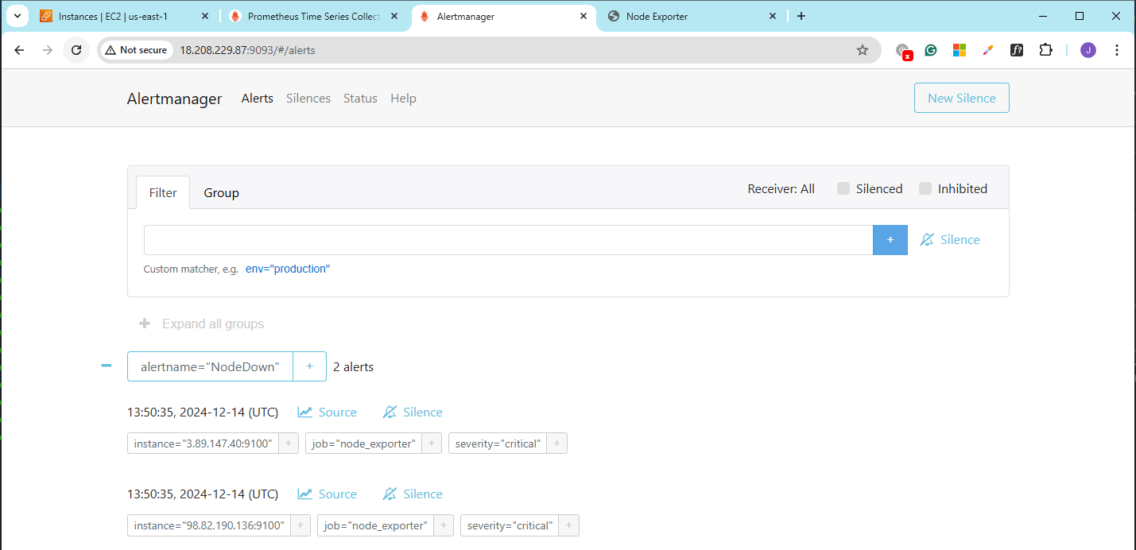
Task: Add second alert's job label to filter
Action: pos(444,525)
